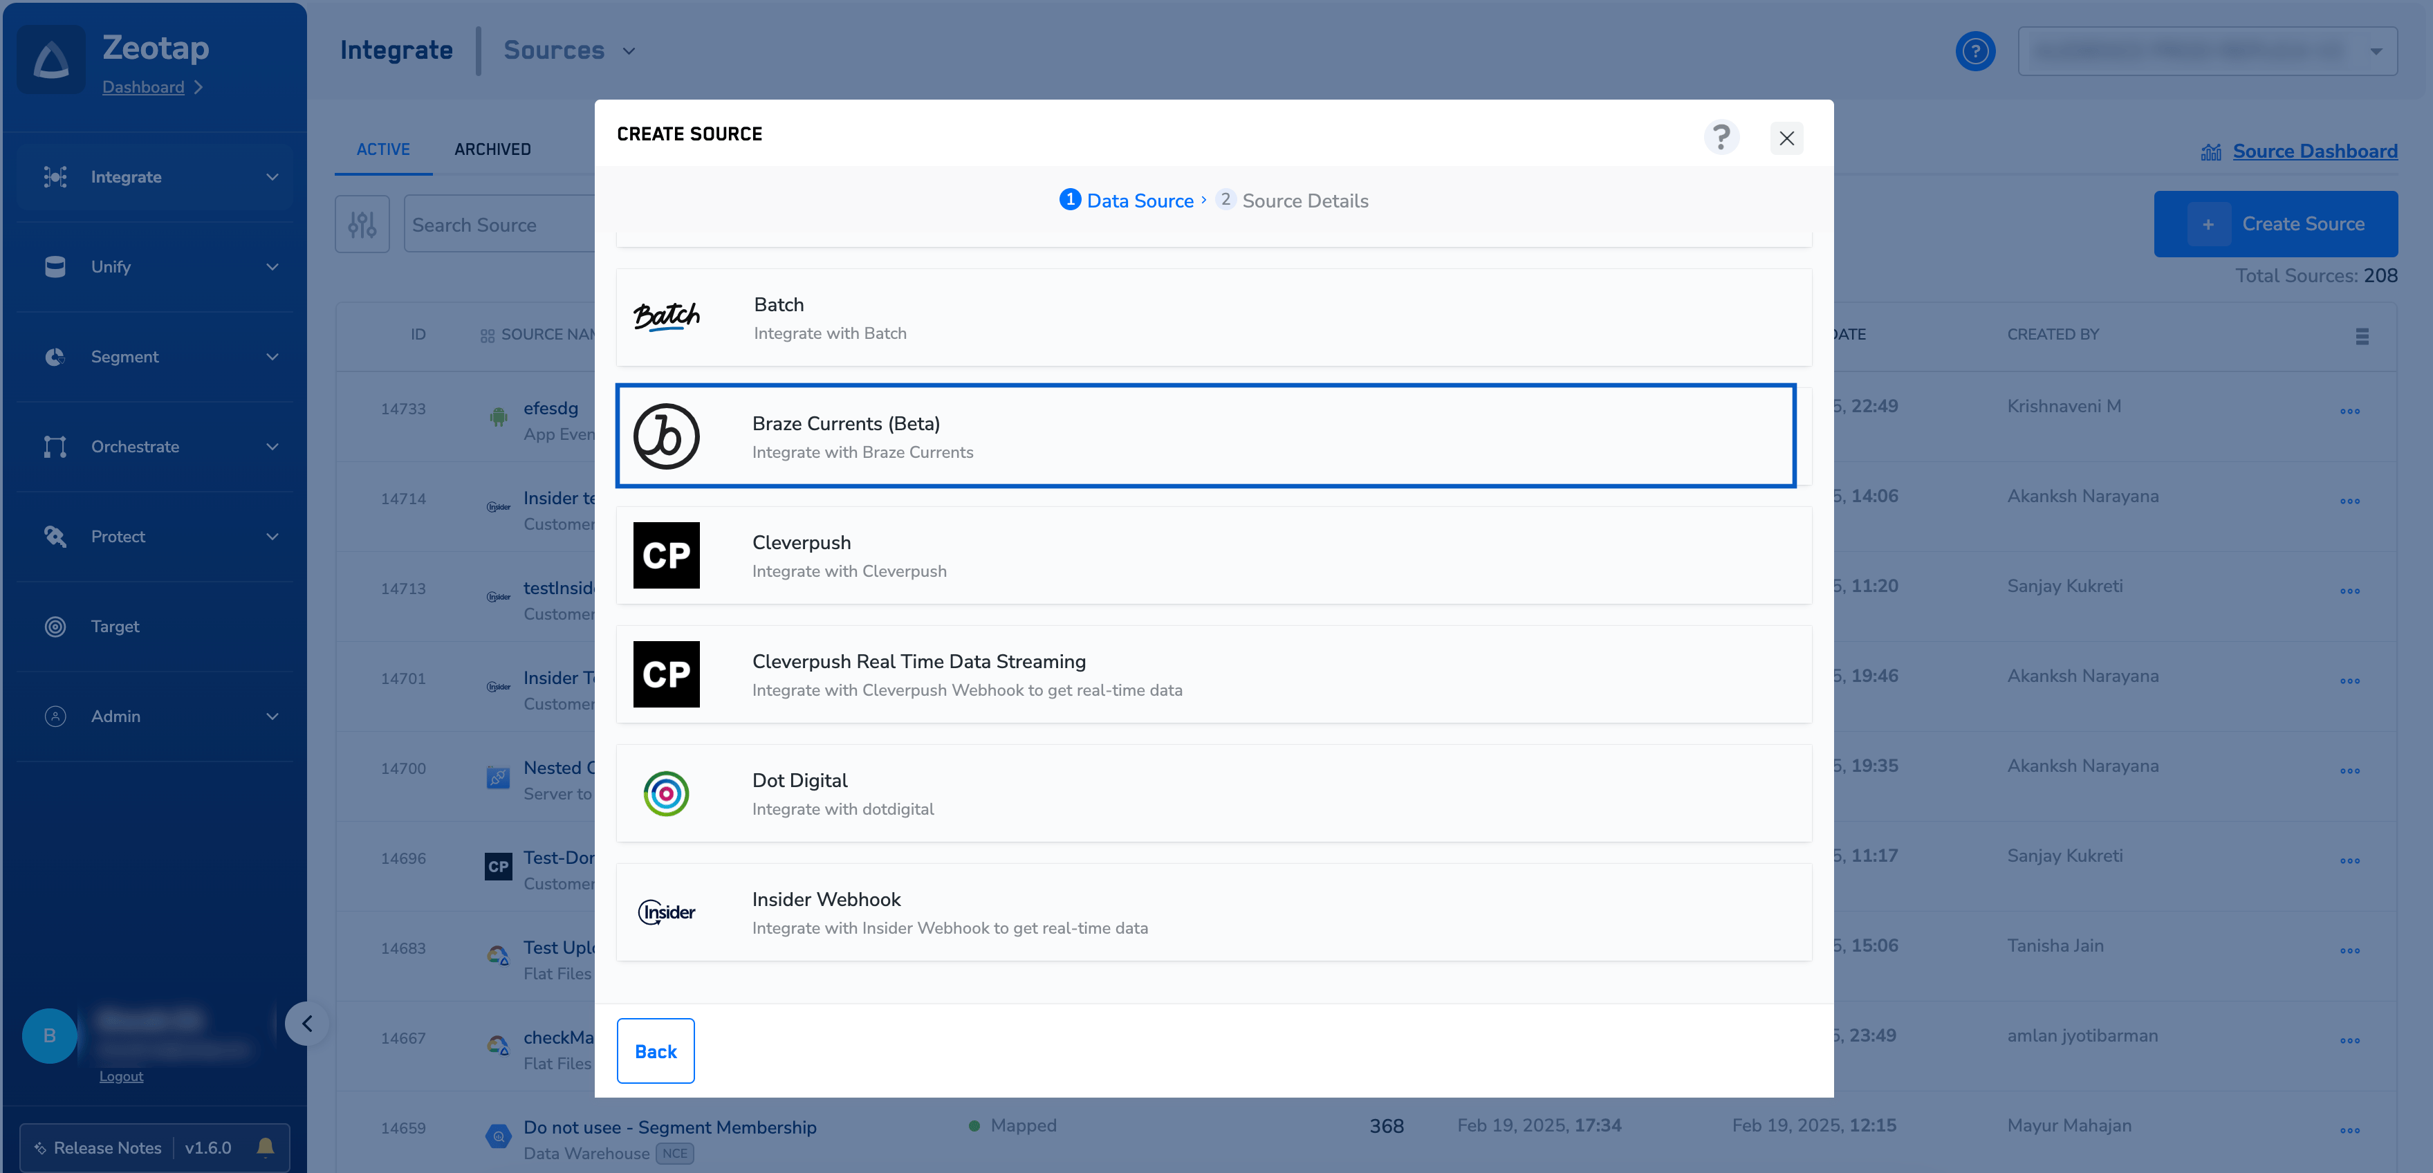Expand the Unify menu chevron
Screen dimensions: 2433x1173
click(272, 267)
